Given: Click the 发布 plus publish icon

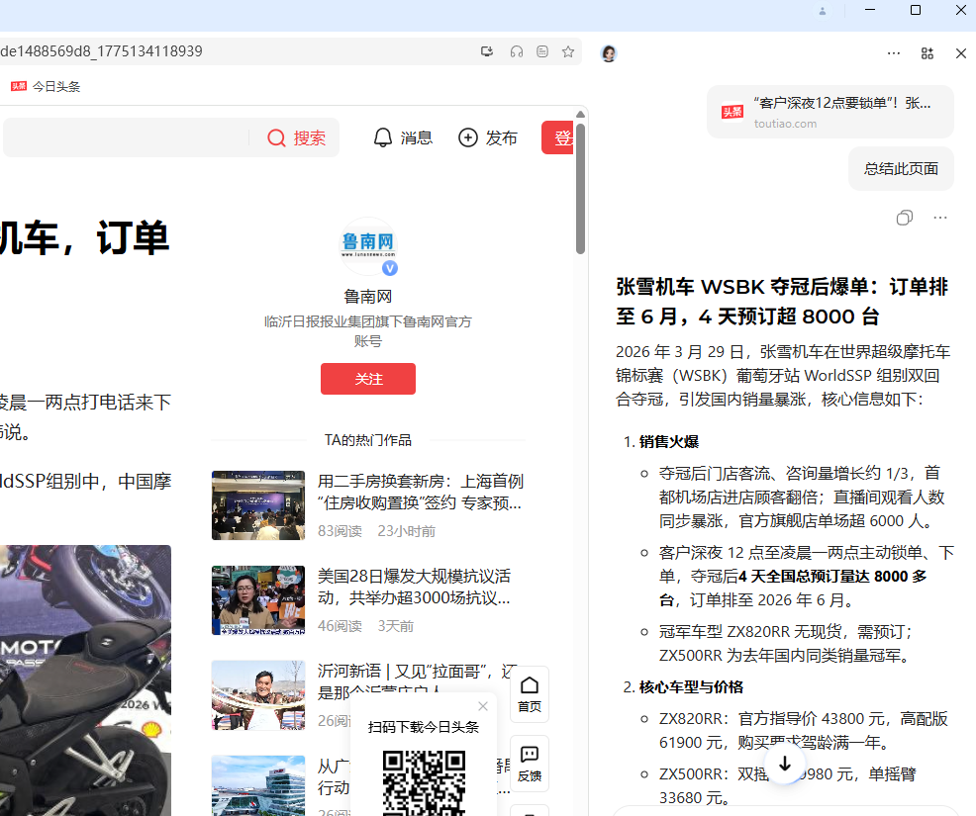Looking at the screenshot, I should [467, 137].
